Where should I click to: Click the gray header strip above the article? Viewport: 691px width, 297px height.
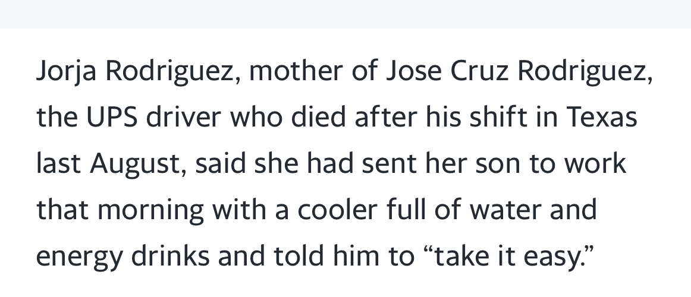pos(345,14)
